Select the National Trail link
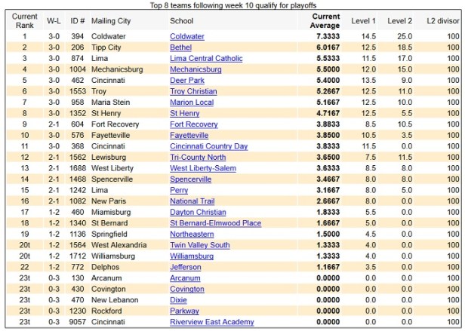465x331 pixels. pyautogui.click(x=192, y=201)
